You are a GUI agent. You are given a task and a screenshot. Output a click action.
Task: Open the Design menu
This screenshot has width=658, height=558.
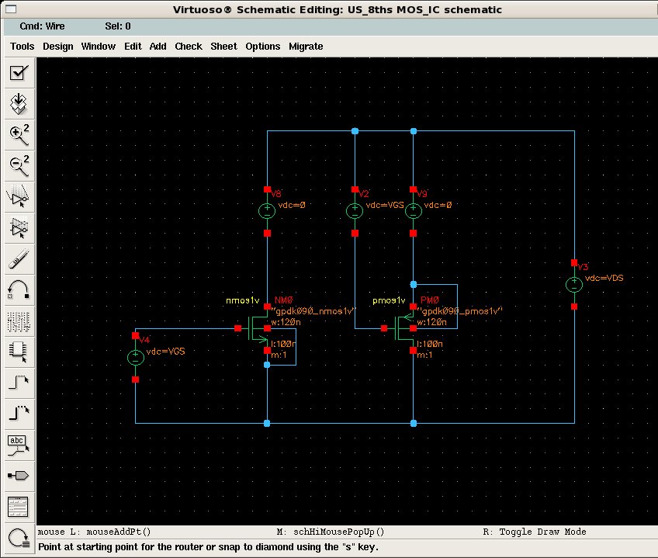tap(58, 47)
